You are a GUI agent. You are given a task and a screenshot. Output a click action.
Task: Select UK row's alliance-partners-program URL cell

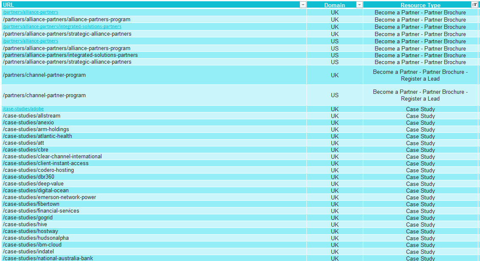[154, 19]
